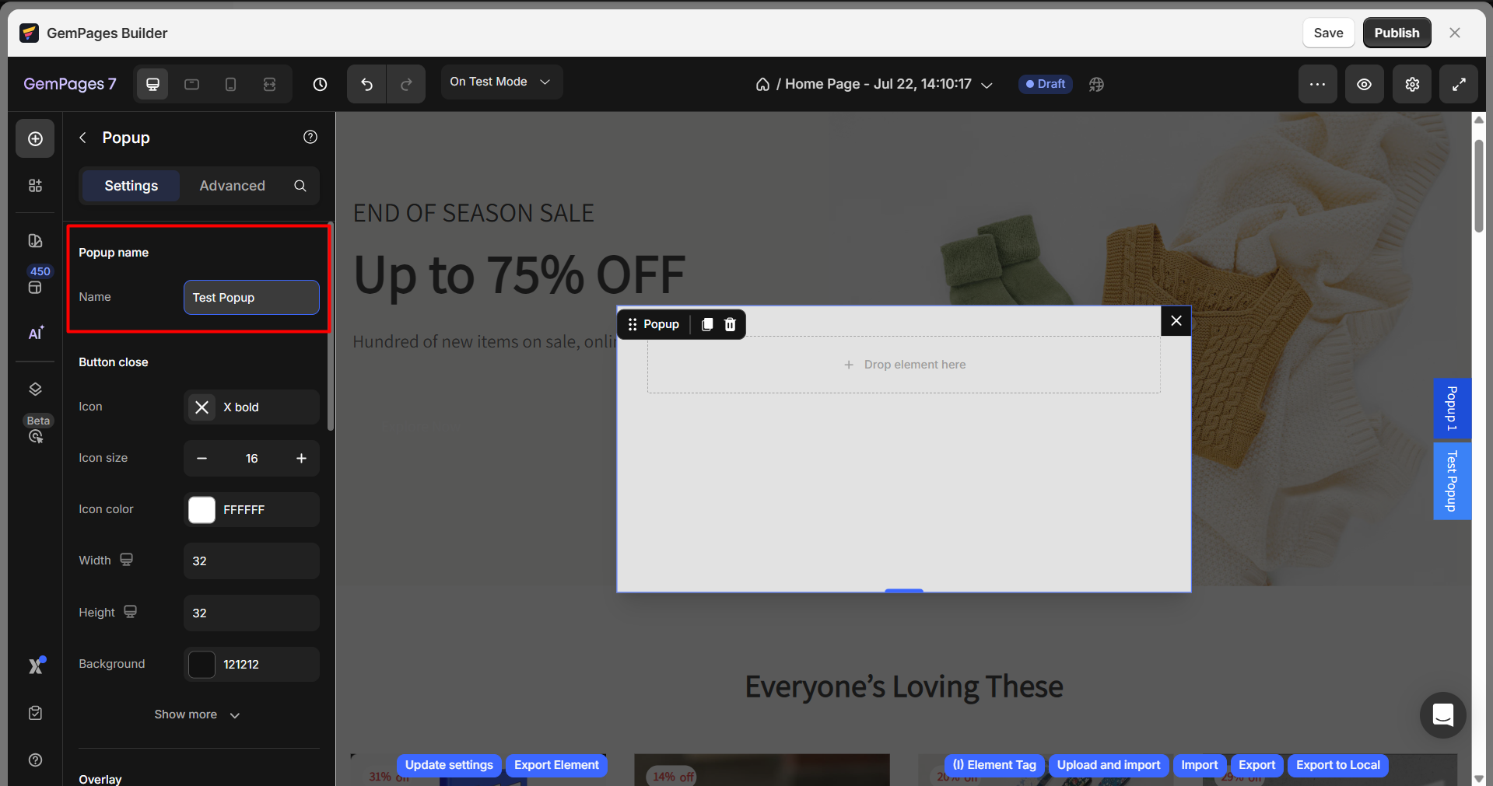Edit the Height value field
The width and height of the screenshot is (1493, 786).
[x=251, y=613]
